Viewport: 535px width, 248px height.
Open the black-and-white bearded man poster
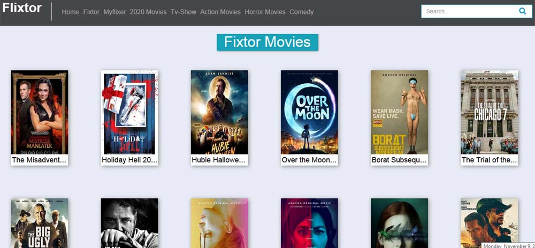[129, 223]
